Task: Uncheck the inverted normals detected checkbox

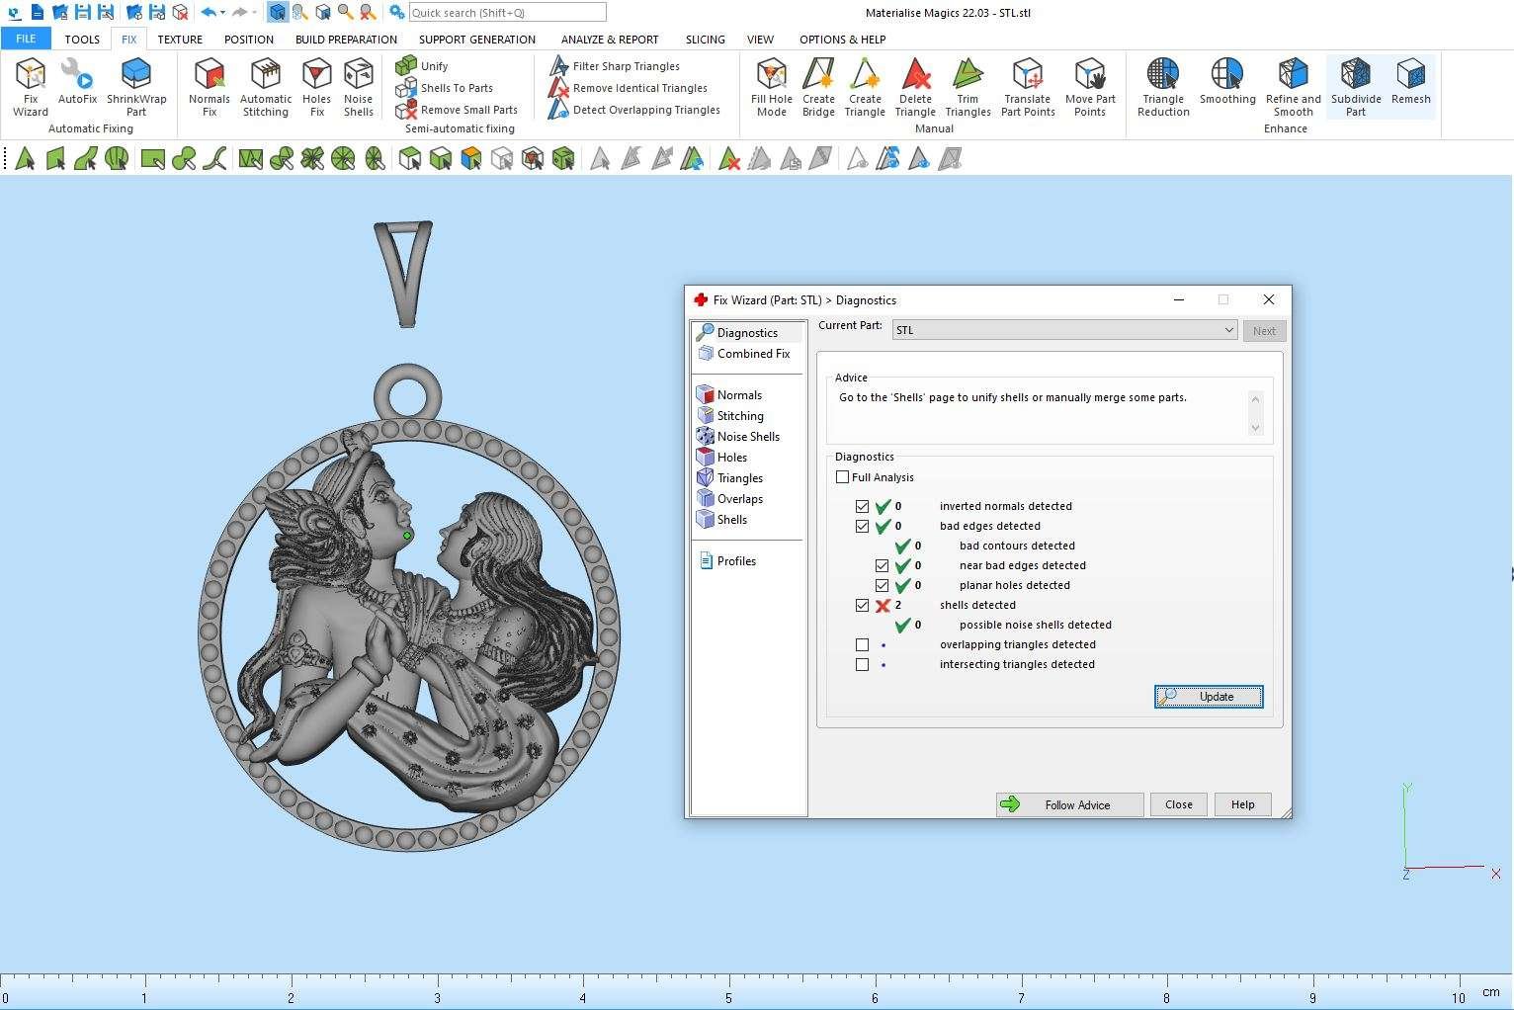Action: click(863, 507)
